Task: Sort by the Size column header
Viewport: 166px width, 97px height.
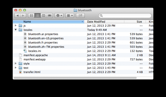Action: point(135,22)
